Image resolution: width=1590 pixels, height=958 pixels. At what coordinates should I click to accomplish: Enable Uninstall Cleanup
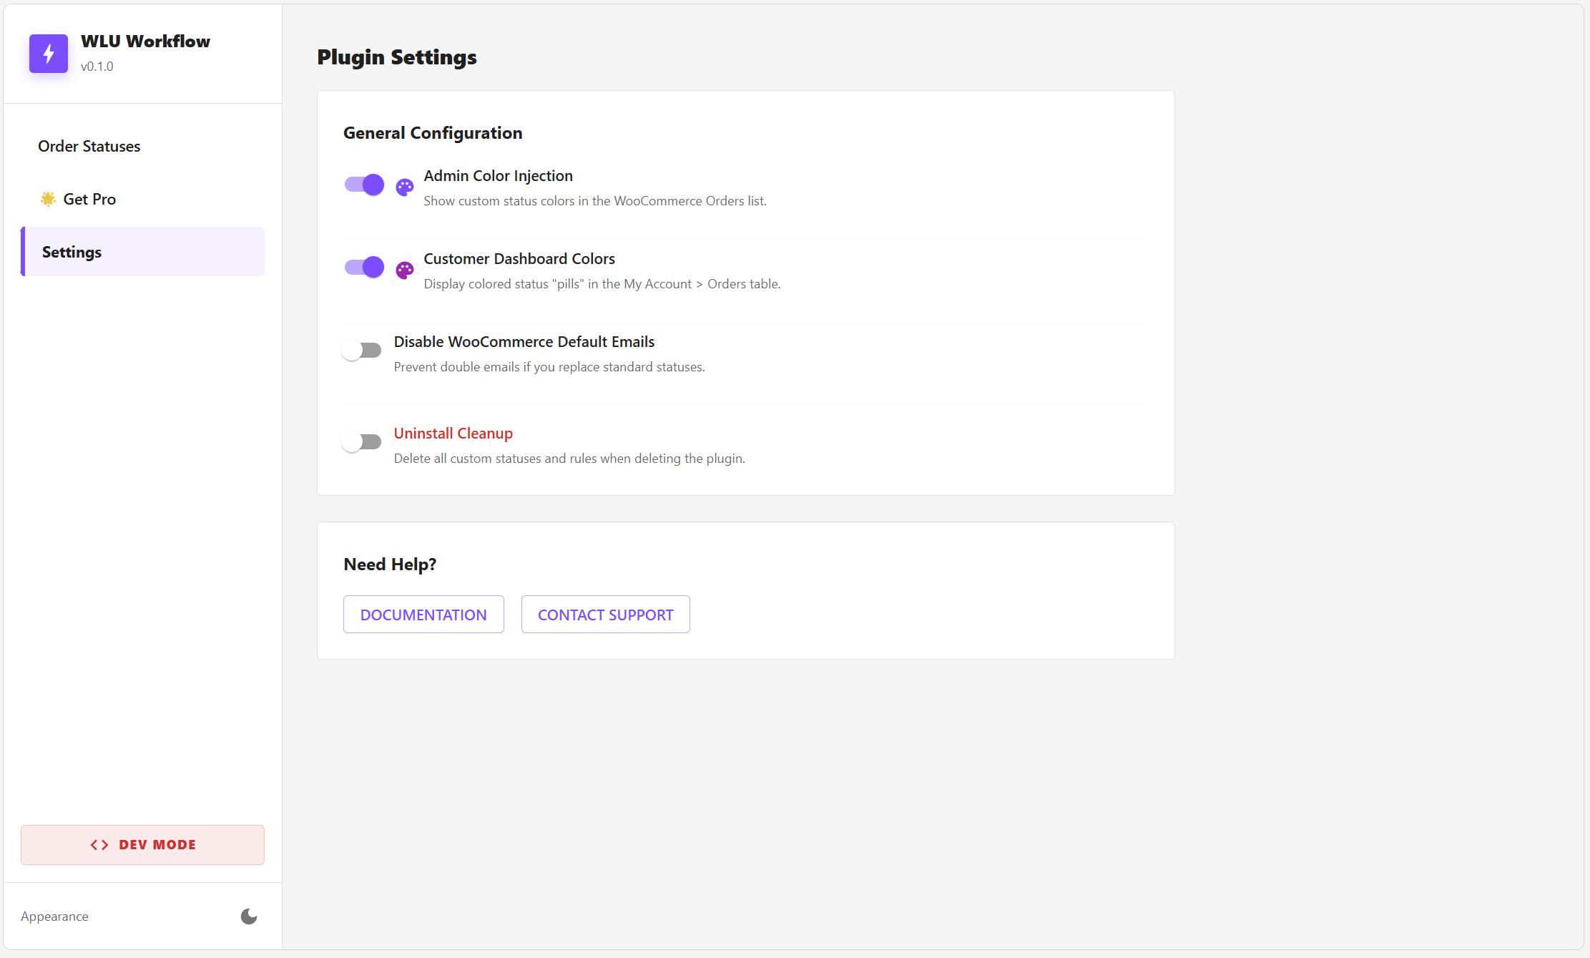pos(361,441)
